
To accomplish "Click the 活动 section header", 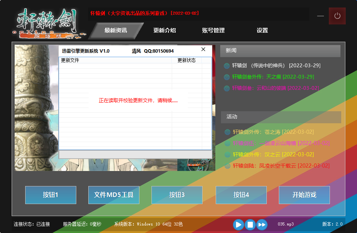I will [281, 117].
